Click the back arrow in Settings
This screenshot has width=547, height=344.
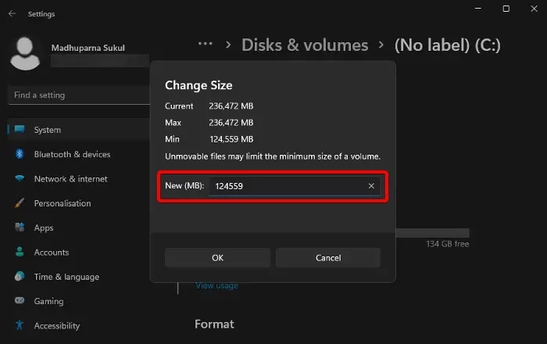12,13
